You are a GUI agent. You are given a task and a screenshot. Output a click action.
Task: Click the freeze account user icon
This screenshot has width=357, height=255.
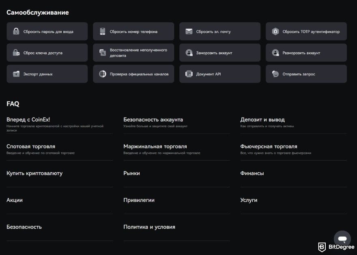point(189,53)
